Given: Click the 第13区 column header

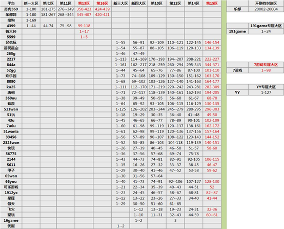Looking at the screenshot, I should pyautogui.click(x=84, y=3).
